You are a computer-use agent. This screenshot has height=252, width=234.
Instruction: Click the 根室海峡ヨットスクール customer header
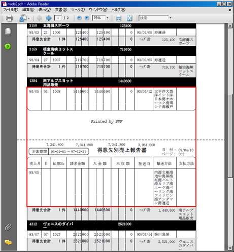[x=58, y=51]
